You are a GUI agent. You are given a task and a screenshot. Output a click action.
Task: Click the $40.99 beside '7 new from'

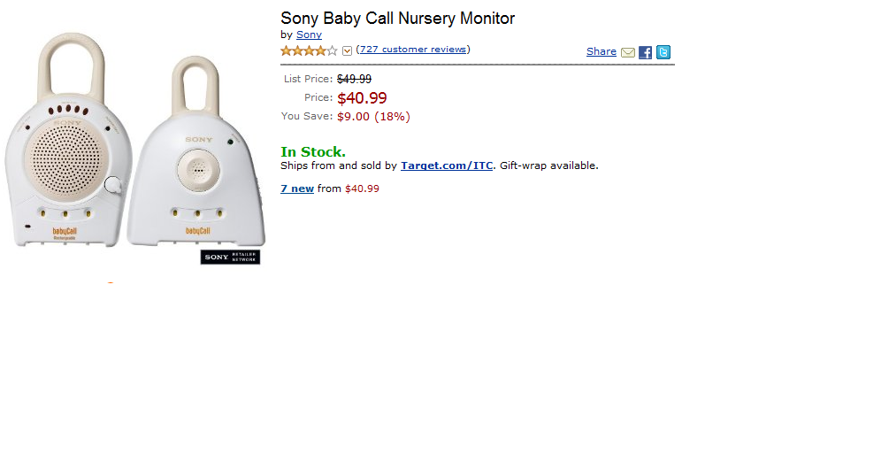pos(362,189)
